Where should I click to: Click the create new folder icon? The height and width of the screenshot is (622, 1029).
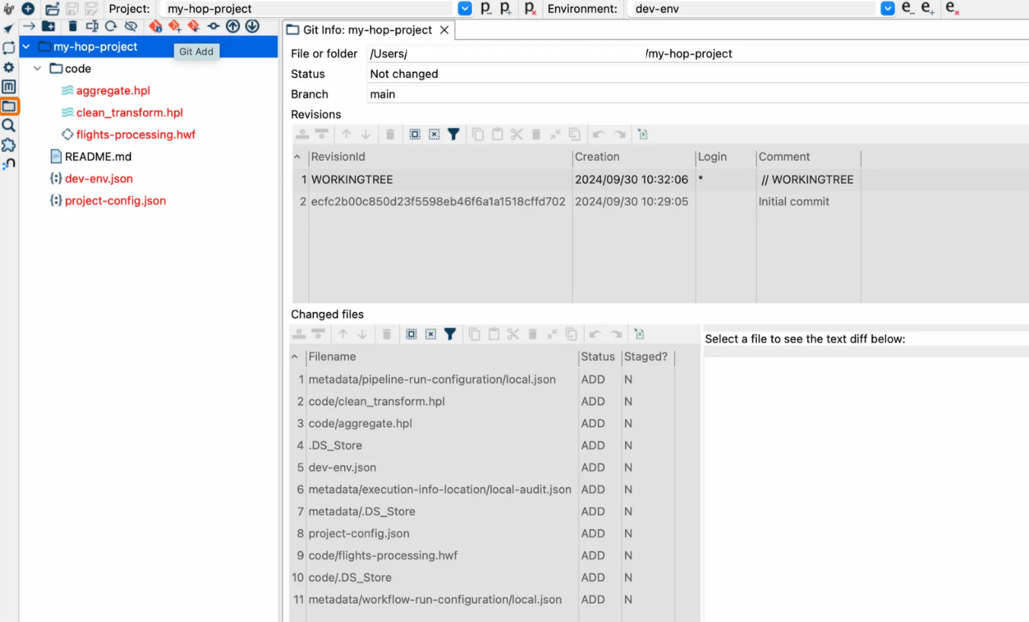point(49,26)
